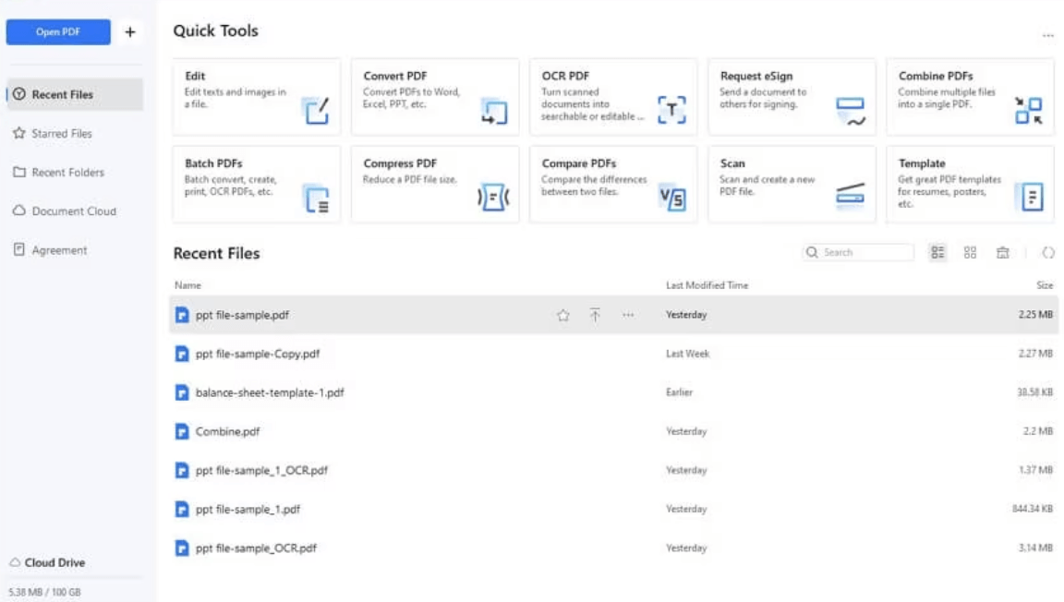Start the OCR PDF tool
This screenshot has height=602, width=1064.
pos(612,97)
